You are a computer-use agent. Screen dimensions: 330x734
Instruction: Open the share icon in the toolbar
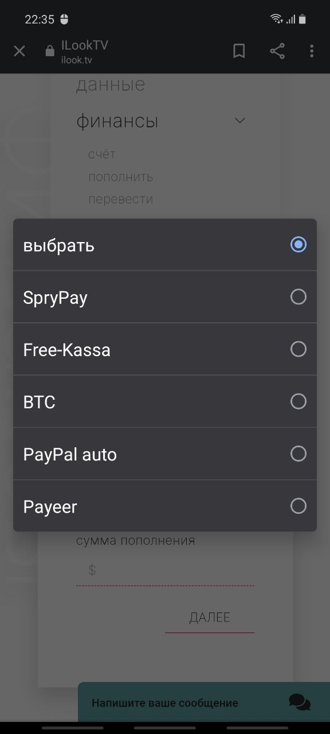click(x=277, y=52)
